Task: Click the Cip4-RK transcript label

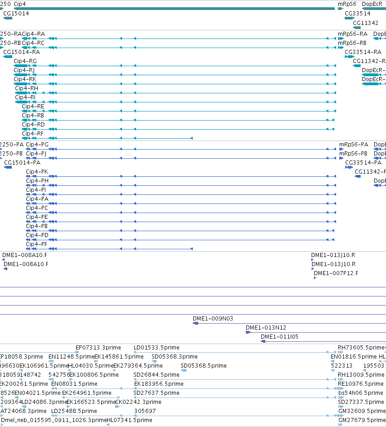Action: (x=25, y=79)
